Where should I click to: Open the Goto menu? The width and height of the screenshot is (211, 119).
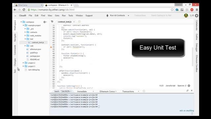(57, 16)
